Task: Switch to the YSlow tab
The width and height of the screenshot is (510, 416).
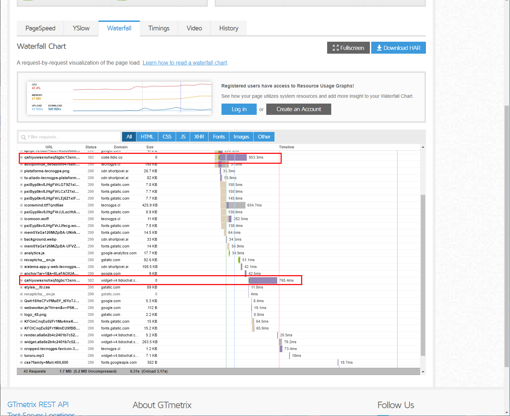Action: coord(81,28)
